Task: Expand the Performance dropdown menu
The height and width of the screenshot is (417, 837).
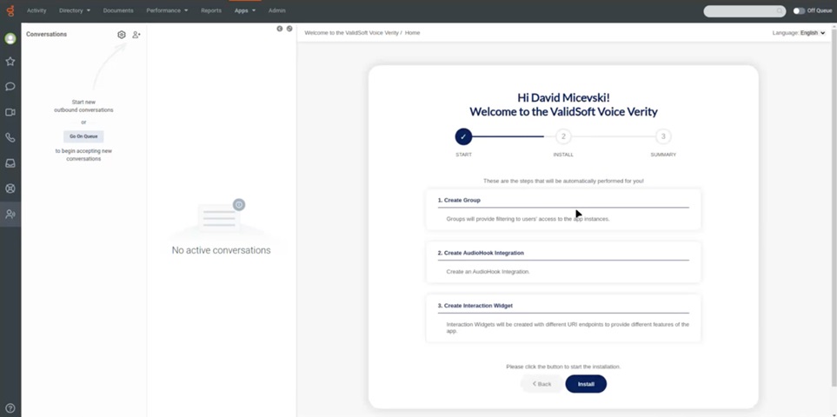Action: (167, 10)
